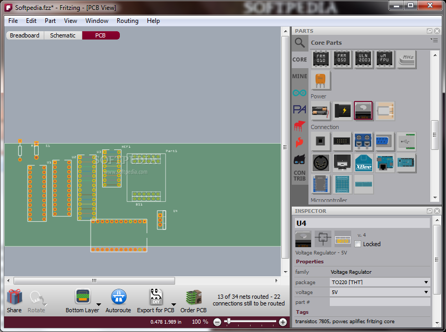Open the File menu
This screenshot has height=332, width=446.
click(x=13, y=21)
